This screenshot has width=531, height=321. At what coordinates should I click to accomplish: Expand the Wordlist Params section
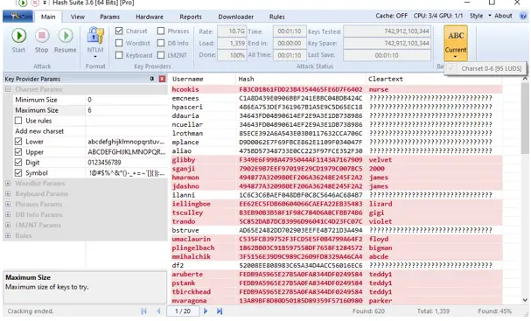(x=8, y=183)
